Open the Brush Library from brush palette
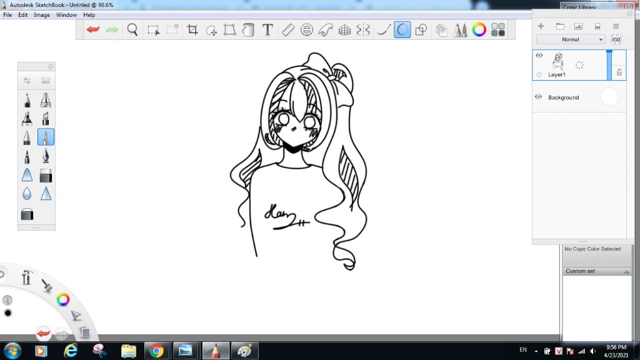Screen dimensions: 640x360 46,81
